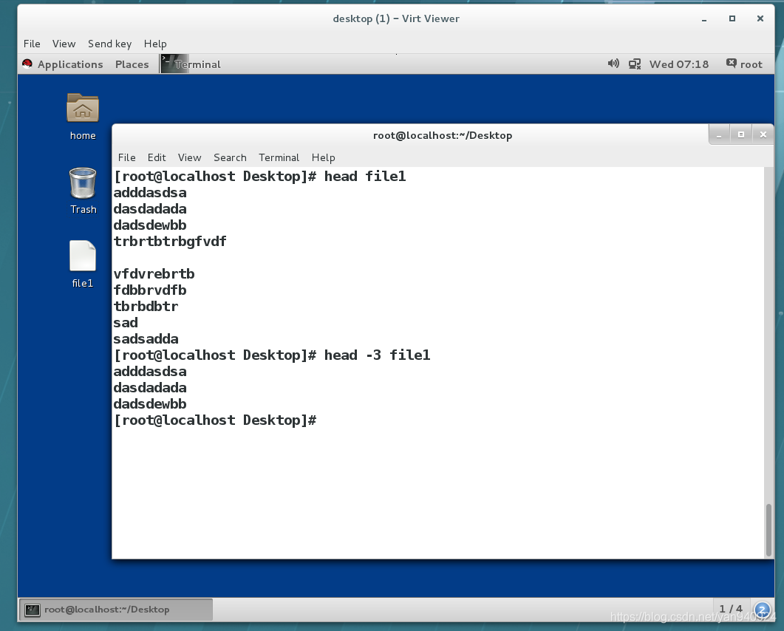Click the 1 / 4 workspace switcher
784x631 pixels.
coord(731,609)
